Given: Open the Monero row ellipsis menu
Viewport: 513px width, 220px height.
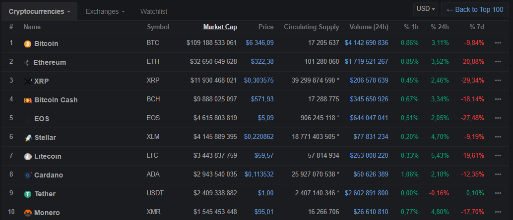Looking at the screenshot, I should tap(498, 212).
